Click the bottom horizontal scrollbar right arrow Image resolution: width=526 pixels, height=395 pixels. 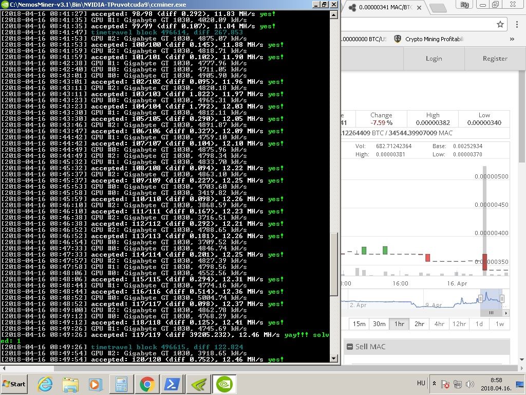tap(522, 368)
